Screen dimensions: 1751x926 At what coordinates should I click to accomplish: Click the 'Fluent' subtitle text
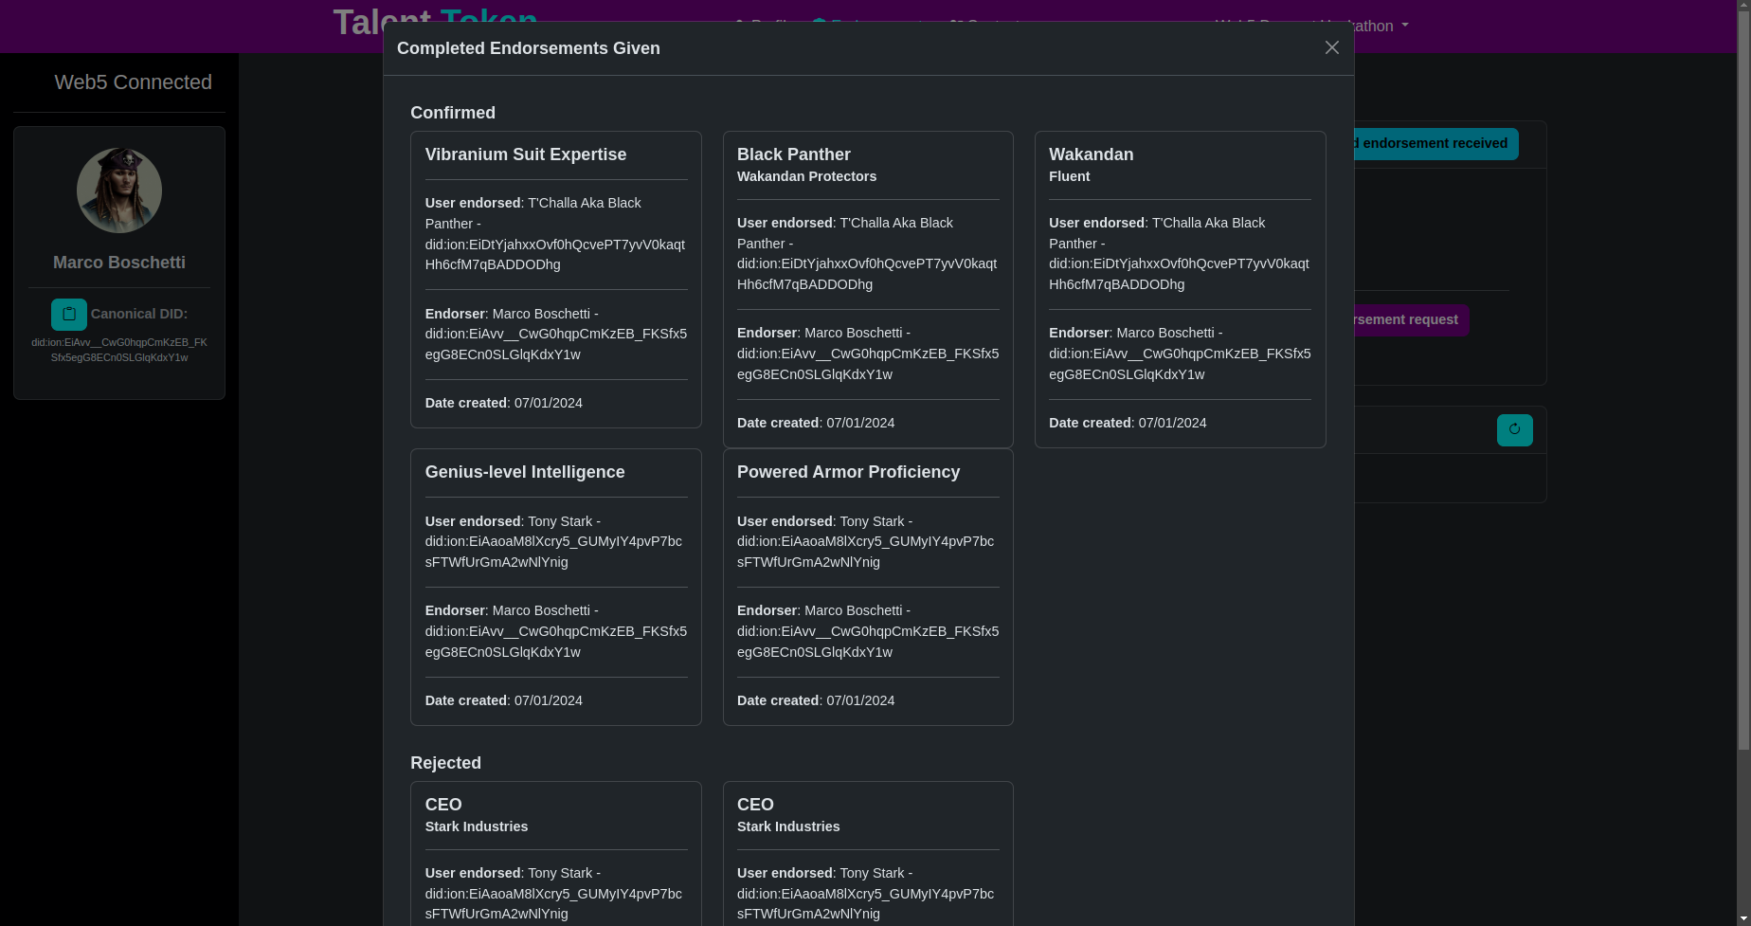coord(1069,176)
